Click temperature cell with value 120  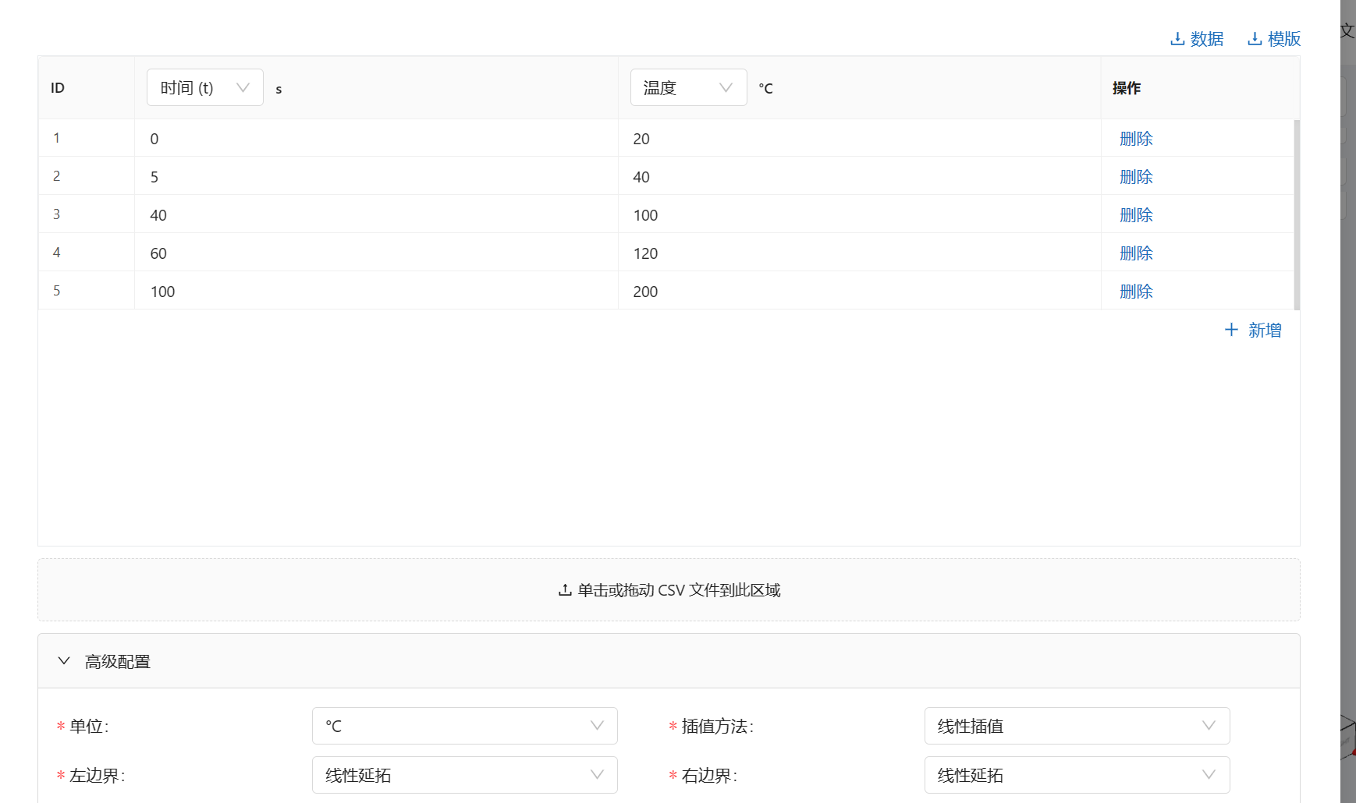[860, 253]
